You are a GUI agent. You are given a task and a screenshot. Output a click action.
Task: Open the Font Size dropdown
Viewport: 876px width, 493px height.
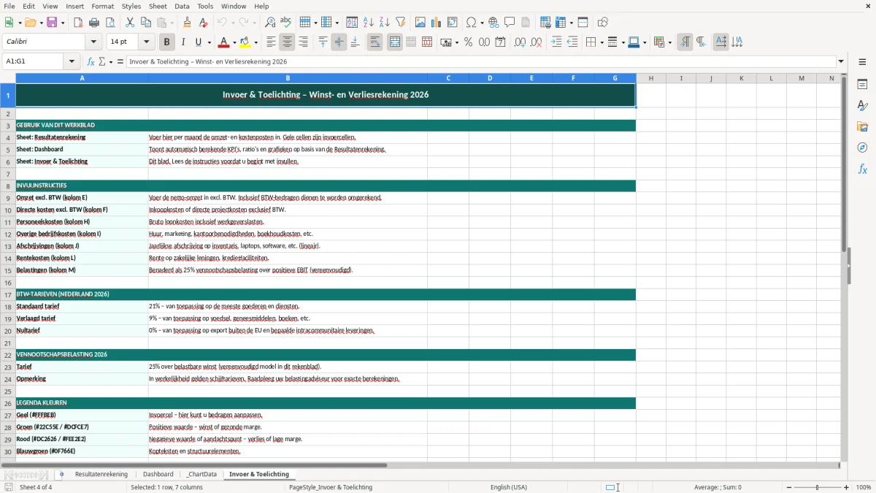pos(147,42)
